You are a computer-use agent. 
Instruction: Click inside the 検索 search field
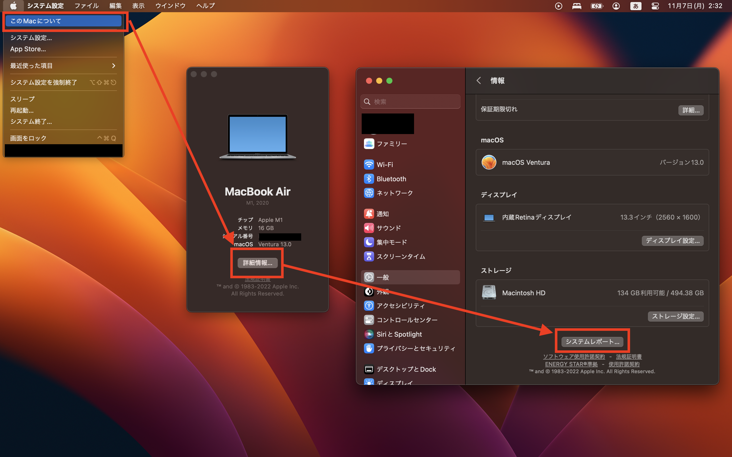click(x=410, y=101)
